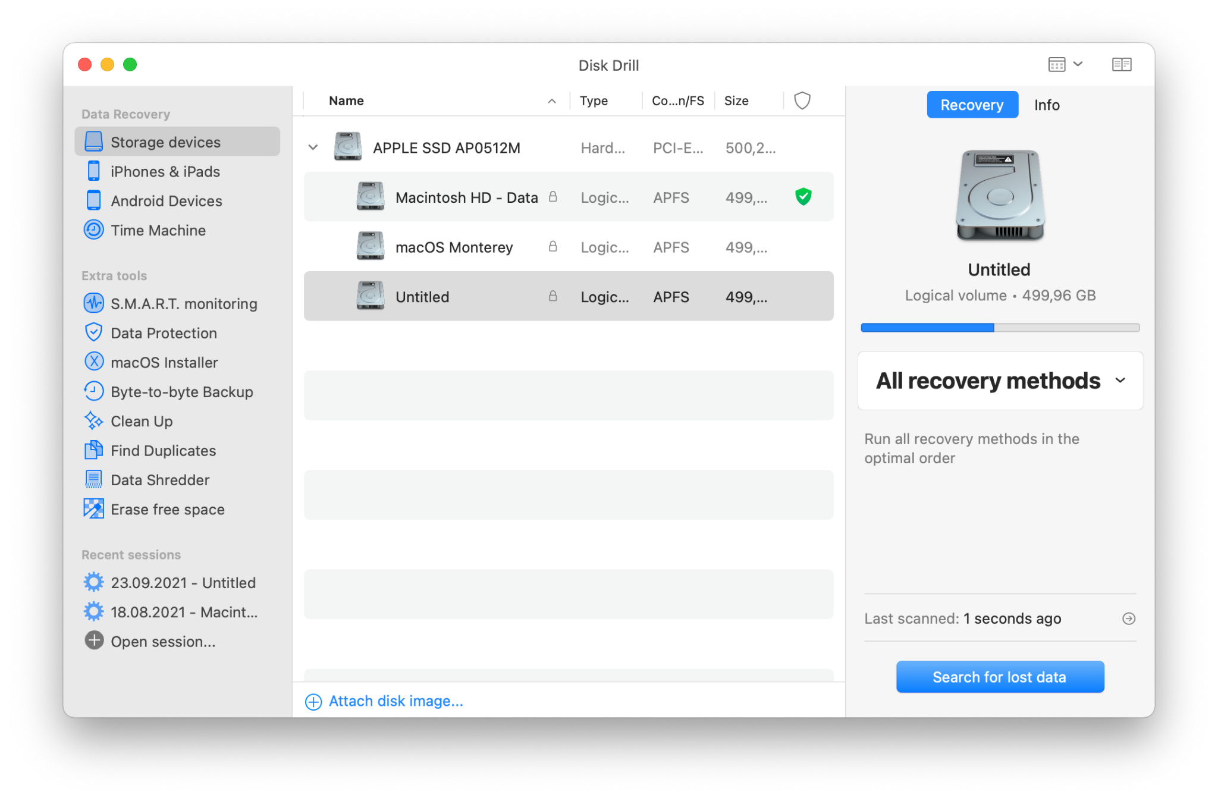Image resolution: width=1218 pixels, height=801 pixels.
Task: Select the macOS Monterey volume row
Action: (x=569, y=247)
